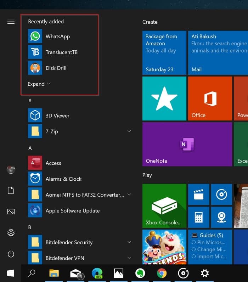Open the 7-Zip folder icon
The image size is (248, 282).
(x=35, y=131)
